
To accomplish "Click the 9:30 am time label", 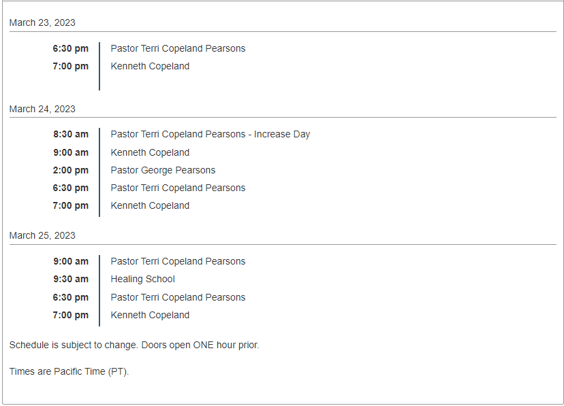I will pos(71,279).
